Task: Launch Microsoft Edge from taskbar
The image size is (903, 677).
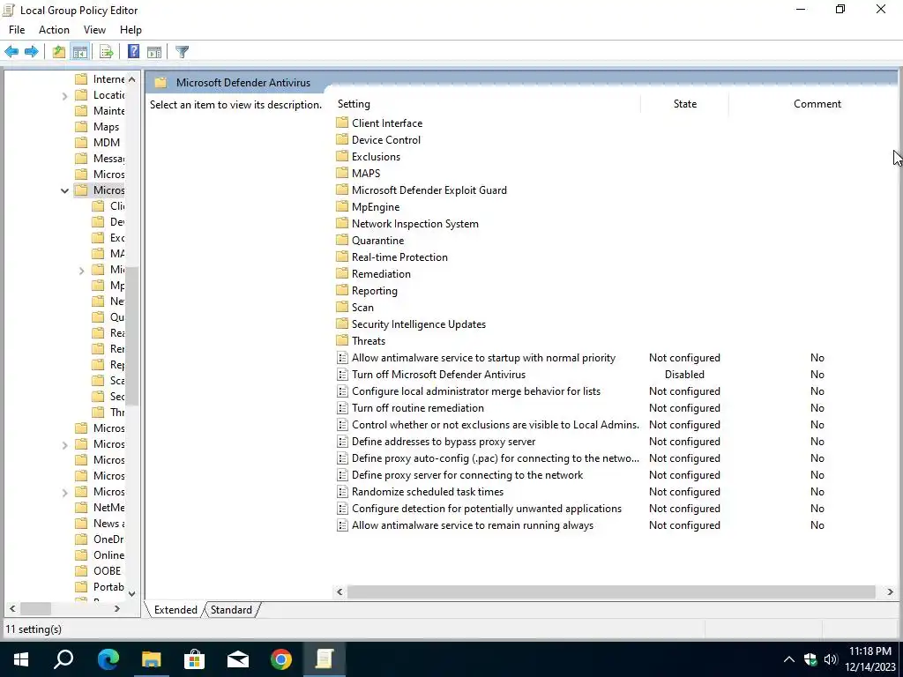Action: click(x=108, y=659)
